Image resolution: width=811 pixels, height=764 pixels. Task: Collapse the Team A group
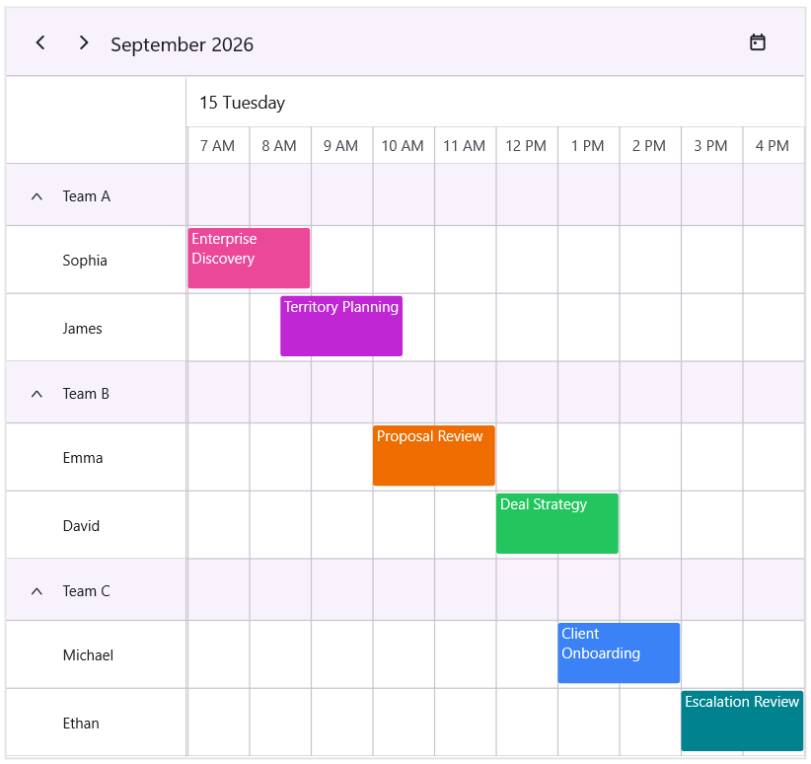click(37, 196)
